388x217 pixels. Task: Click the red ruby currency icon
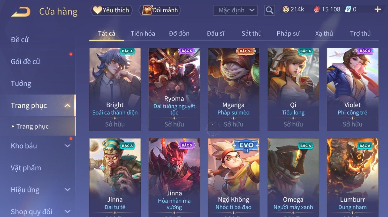pos(317,10)
